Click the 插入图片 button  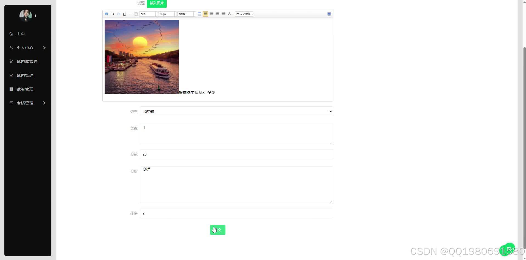tap(157, 3)
